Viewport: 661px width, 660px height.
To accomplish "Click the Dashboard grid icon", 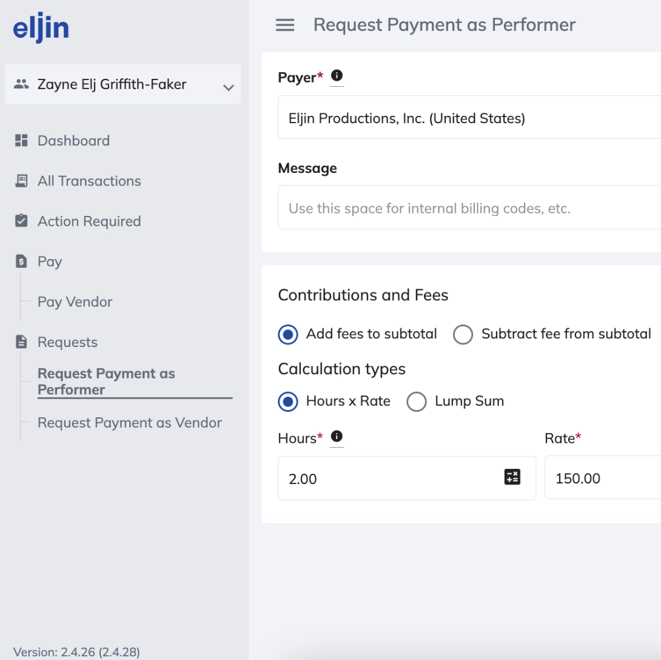I will 21,141.
